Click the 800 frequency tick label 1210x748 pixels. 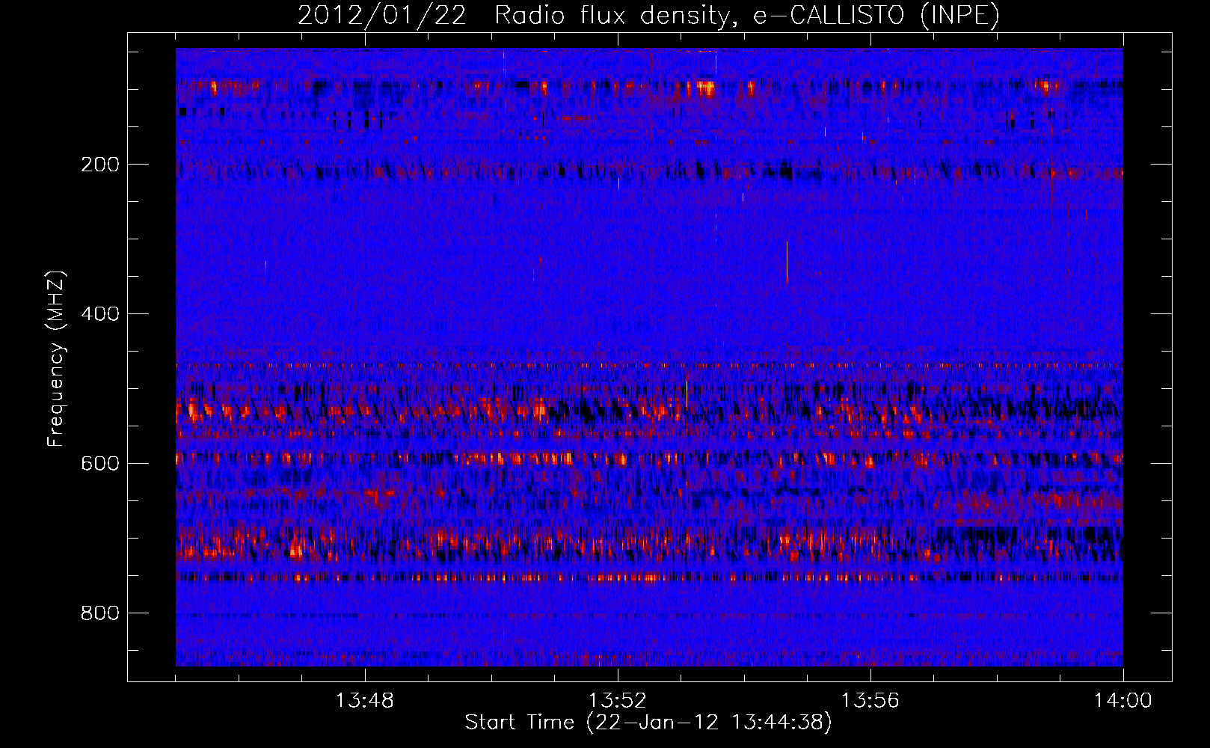(100, 613)
